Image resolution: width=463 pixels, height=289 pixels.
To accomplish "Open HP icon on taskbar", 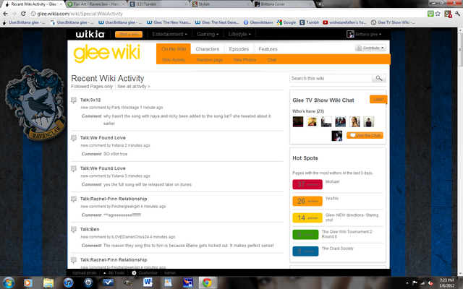I will [88, 282].
